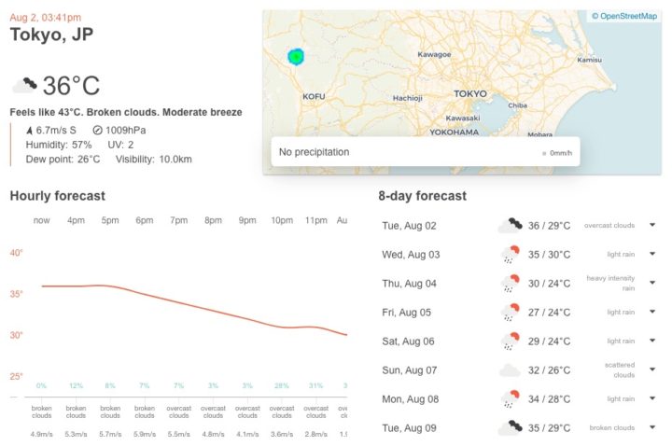Click the pressure gauge icon
672x446 pixels.
(x=98, y=131)
